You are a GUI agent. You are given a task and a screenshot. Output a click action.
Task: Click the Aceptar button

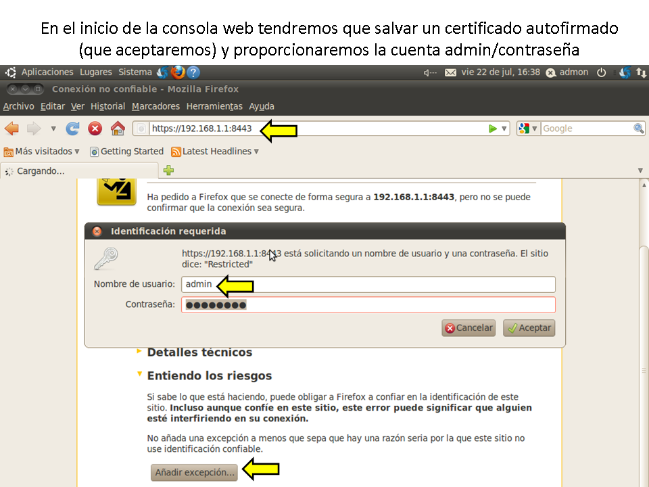tap(529, 328)
